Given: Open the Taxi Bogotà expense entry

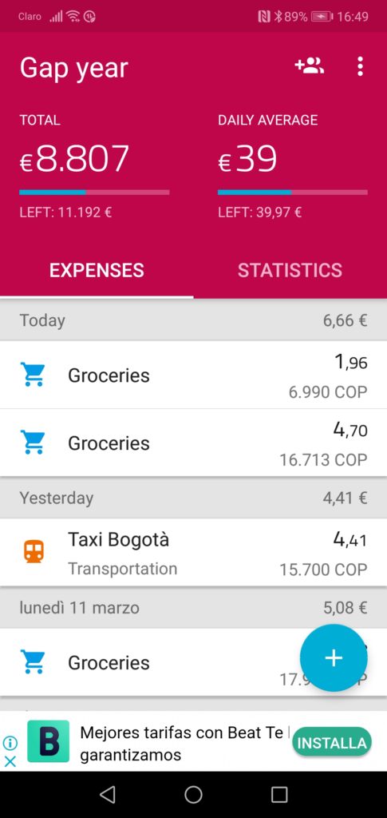Looking at the screenshot, I should coord(193,552).
